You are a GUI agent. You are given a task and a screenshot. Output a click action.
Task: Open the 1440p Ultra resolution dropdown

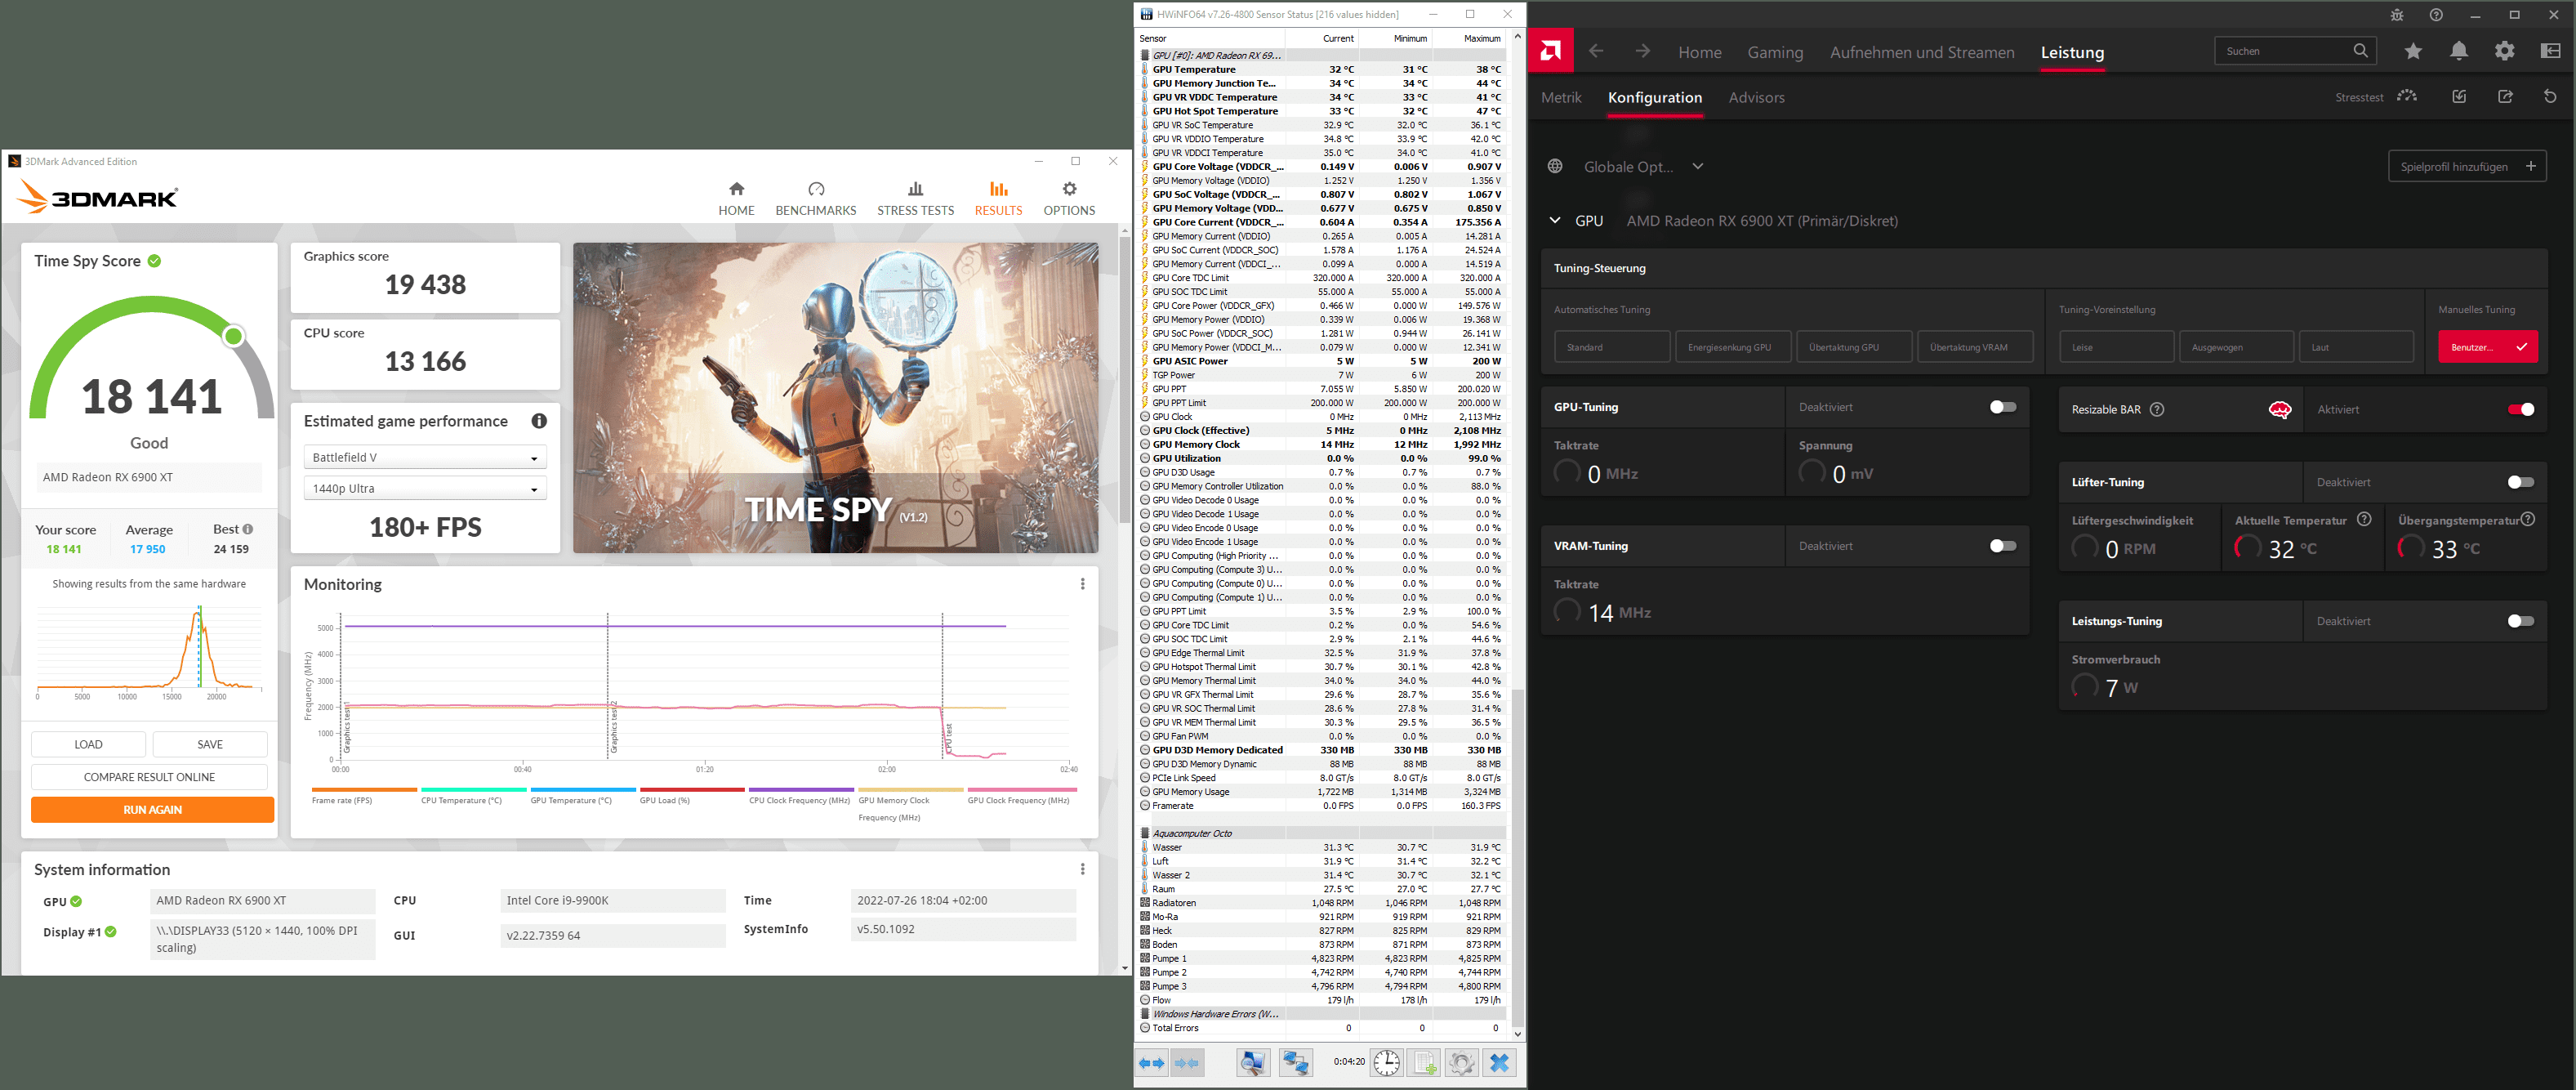coord(425,489)
